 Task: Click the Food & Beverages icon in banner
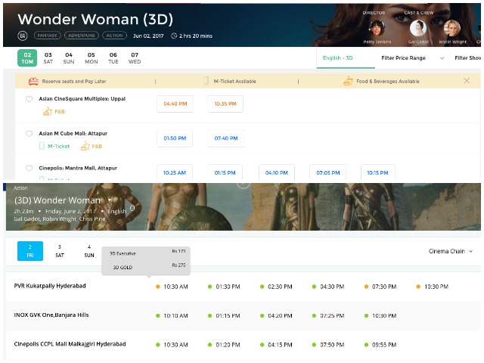348,81
